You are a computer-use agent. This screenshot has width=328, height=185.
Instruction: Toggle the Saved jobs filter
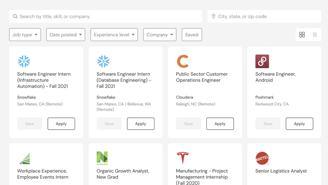coord(192,35)
